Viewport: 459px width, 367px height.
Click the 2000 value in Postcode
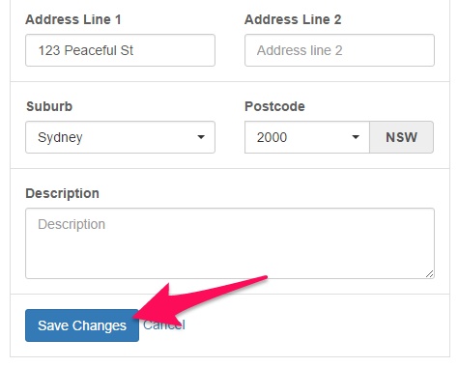click(x=272, y=137)
